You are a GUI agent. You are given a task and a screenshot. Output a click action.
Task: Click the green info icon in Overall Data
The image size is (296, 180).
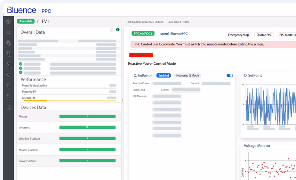118,30
